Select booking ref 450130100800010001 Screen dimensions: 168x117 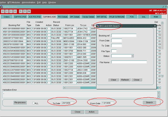[14, 29]
